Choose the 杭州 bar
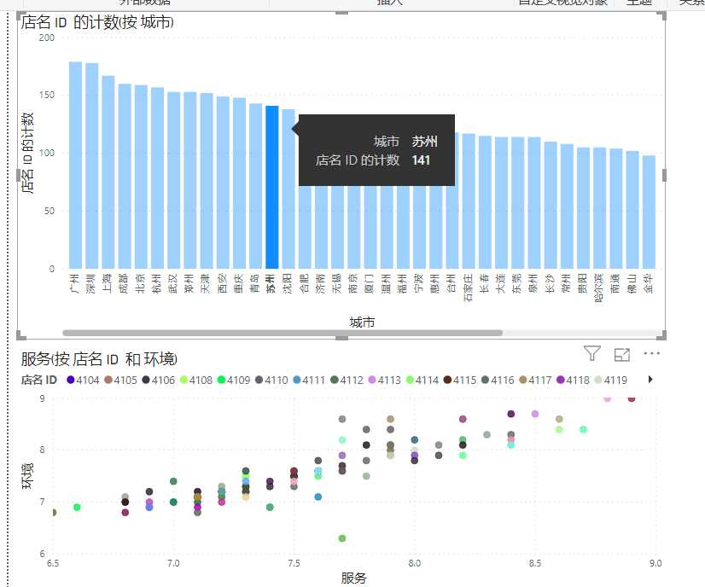This screenshot has height=587, width=705. [x=157, y=178]
